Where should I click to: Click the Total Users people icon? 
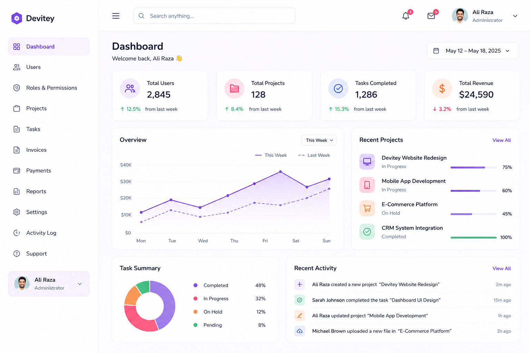130,89
